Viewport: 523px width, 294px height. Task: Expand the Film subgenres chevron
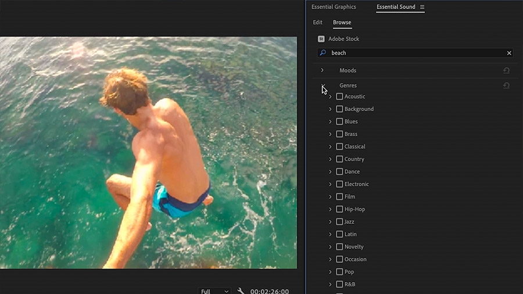coord(330,196)
